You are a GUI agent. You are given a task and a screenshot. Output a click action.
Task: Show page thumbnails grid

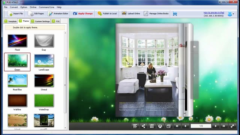151,126
